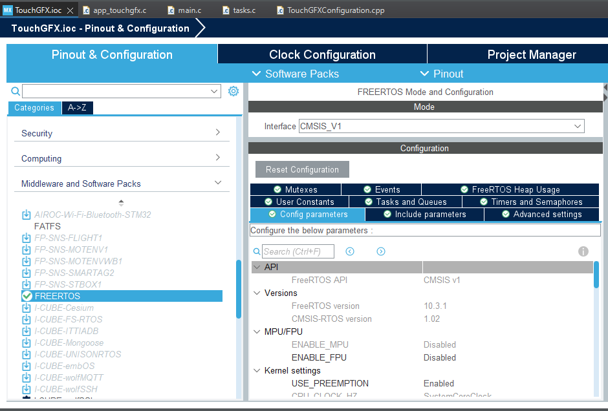Screen dimensions: 608x411
Task: Close the TouchGFX.ioc editor tab
Action: coord(71,10)
